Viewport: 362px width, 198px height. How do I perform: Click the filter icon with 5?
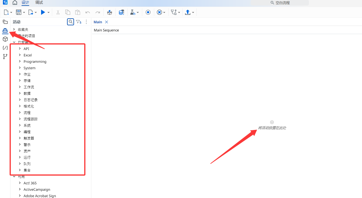(79, 22)
